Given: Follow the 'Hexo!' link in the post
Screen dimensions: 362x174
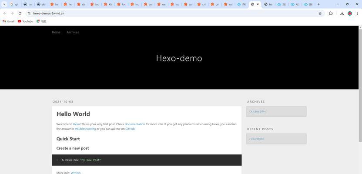Looking at the screenshot, I should pyautogui.click(x=77, y=124).
